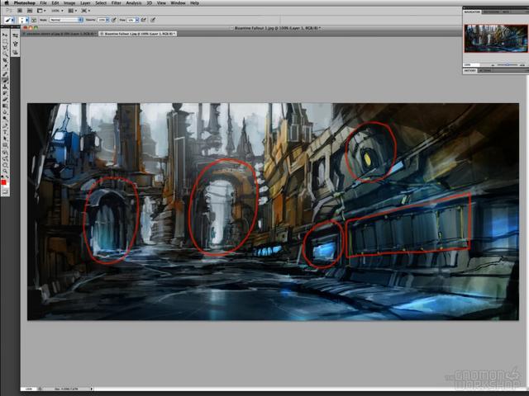The width and height of the screenshot is (529, 396).
Task: Toggle tablet pressure for brush size
Action: [153, 20]
